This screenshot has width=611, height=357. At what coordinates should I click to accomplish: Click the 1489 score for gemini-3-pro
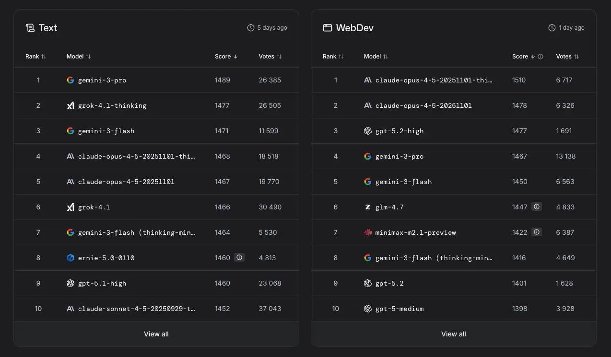point(223,80)
